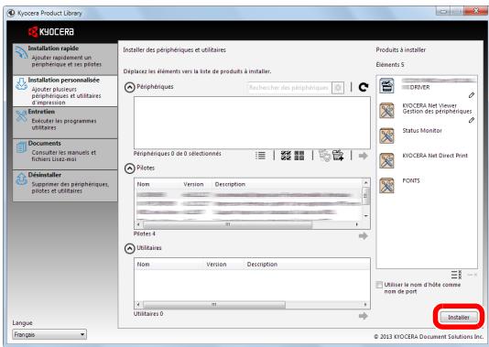Click the Installation rapide satellite icon
The width and height of the screenshot is (489, 347).
pyautogui.click(x=21, y=52)
